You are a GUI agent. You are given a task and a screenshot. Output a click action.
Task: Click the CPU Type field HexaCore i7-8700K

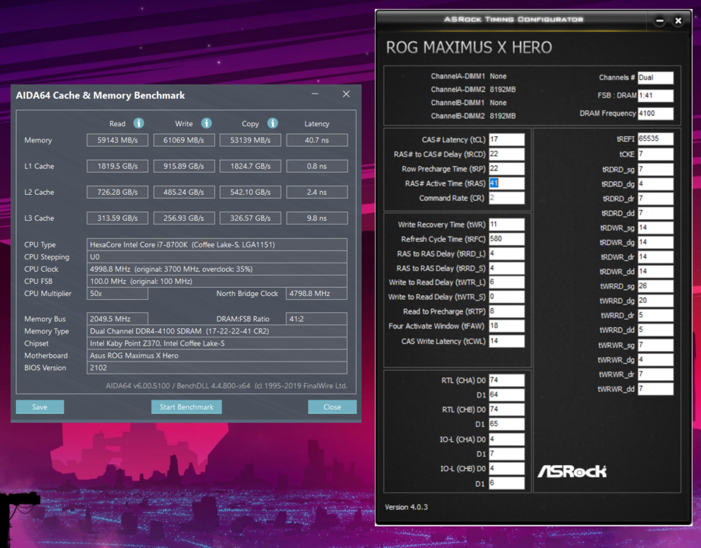pos(217,244)
